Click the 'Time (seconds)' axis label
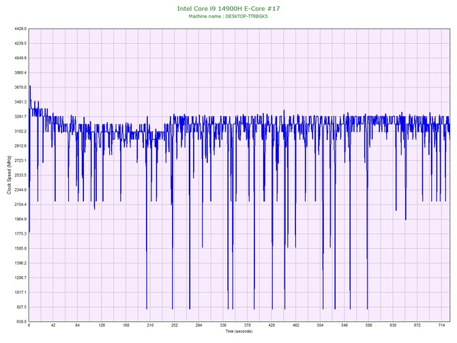This screenshot has height=343, width=457. tap(239, 331)
